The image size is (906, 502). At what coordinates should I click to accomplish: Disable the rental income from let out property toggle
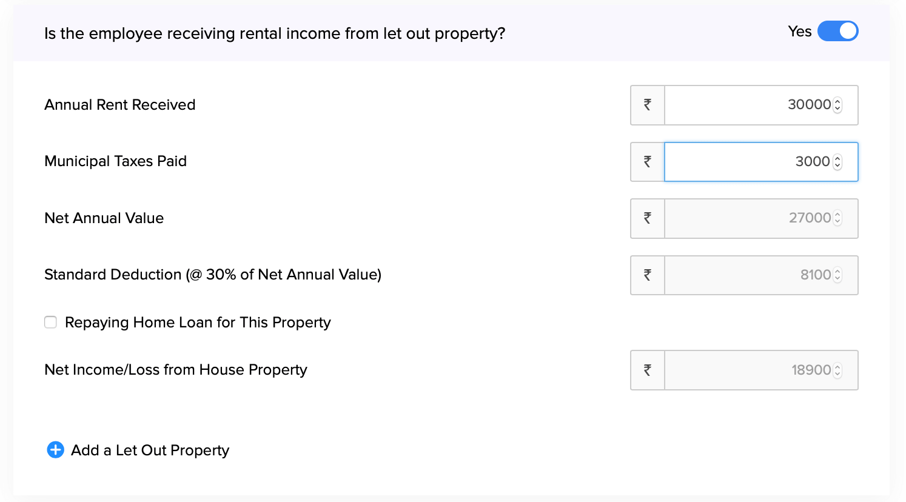839,31
